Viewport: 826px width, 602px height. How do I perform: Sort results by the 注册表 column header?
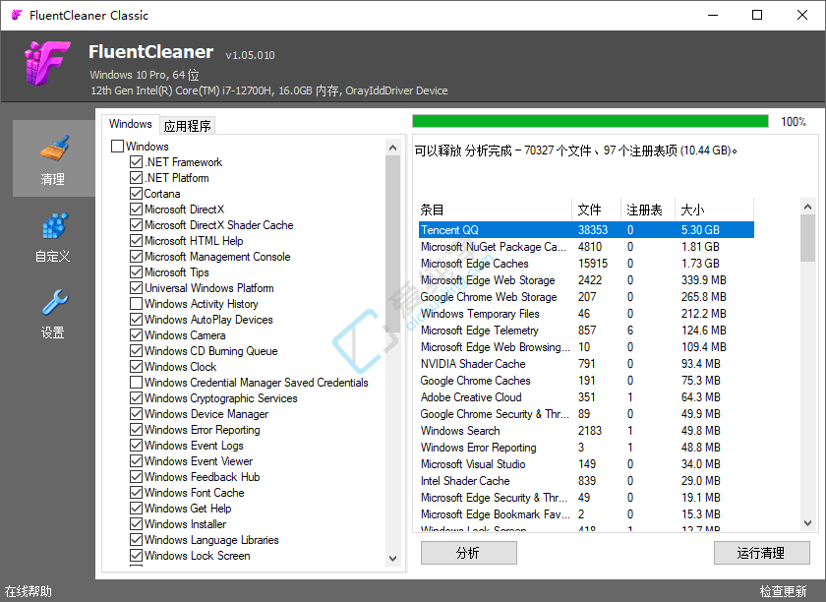click(x=648, y=210)
